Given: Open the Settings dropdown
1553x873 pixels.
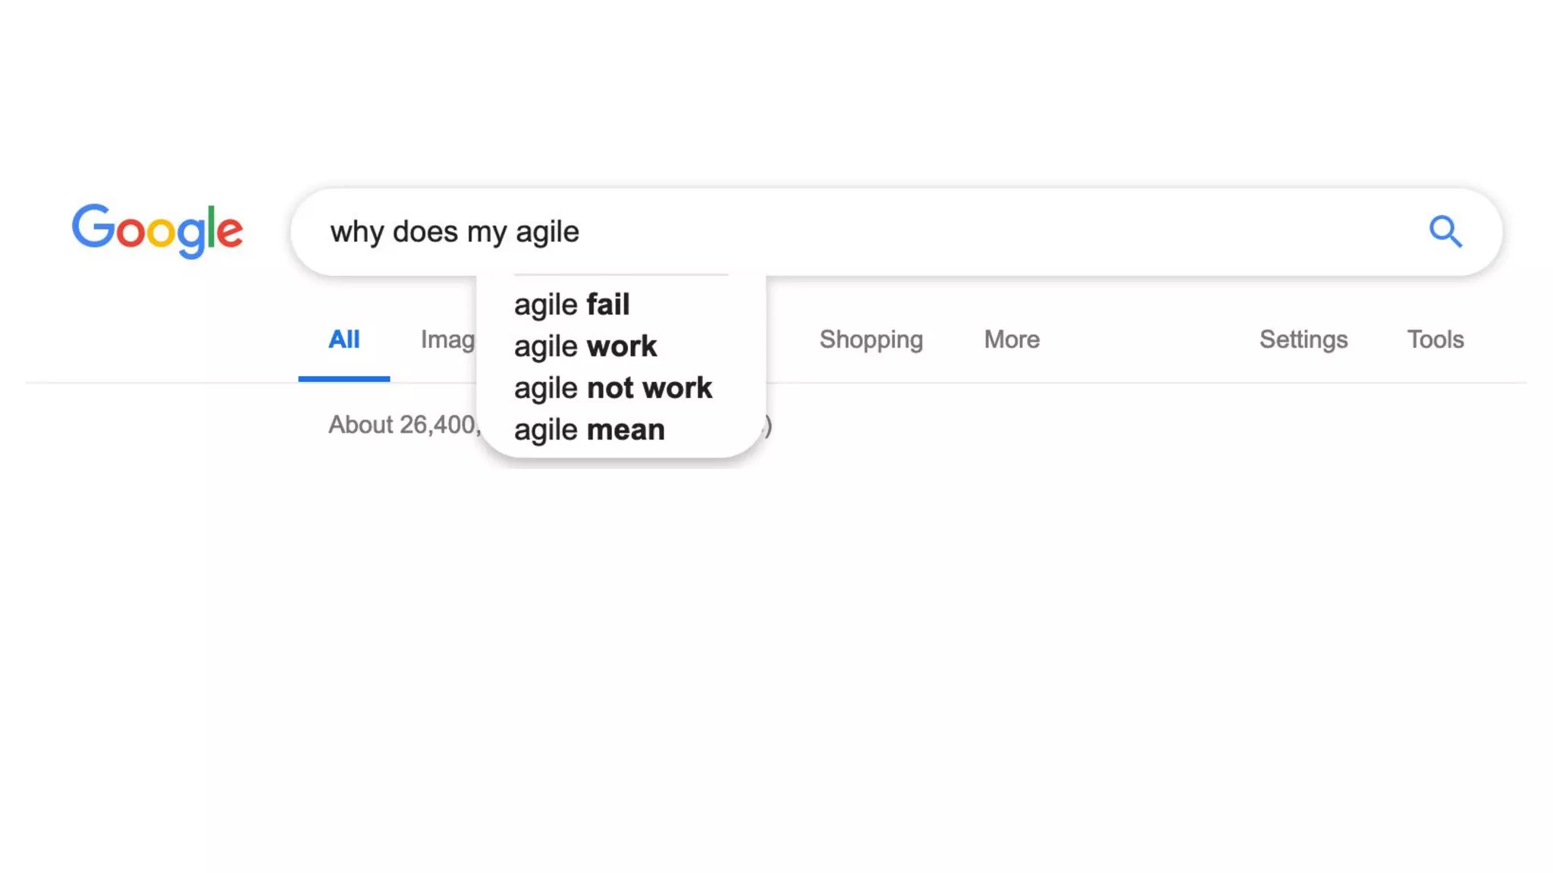Looking at the screenshot, I should coord(1304,339).
